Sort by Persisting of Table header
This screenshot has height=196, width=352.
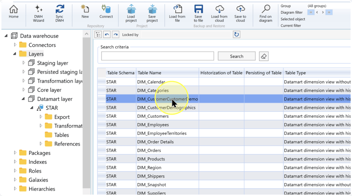pos(264,73)
